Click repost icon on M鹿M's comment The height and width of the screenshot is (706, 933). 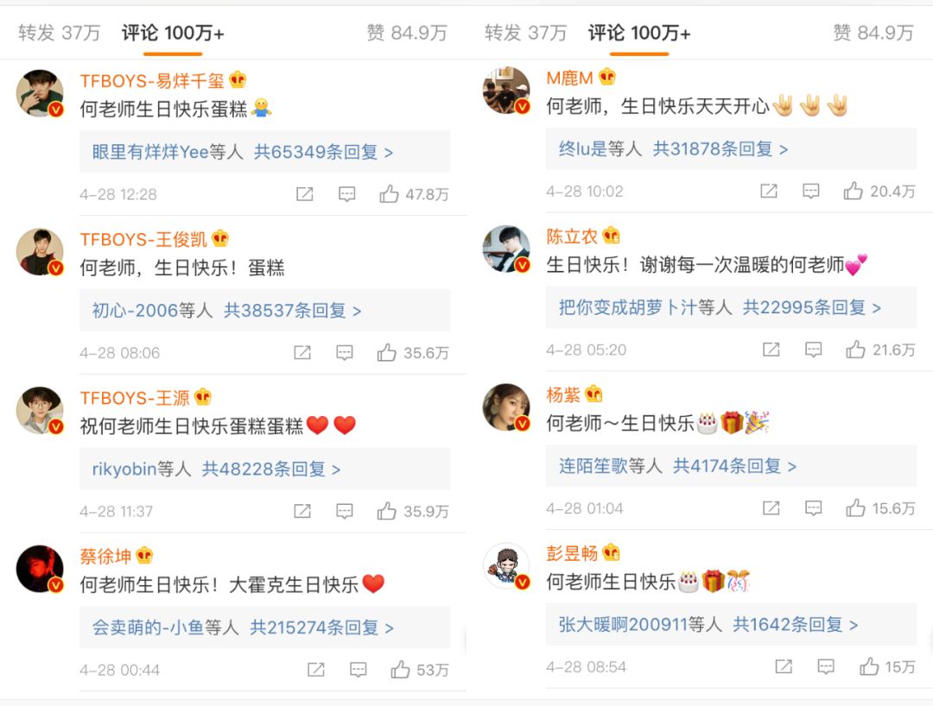769,191
